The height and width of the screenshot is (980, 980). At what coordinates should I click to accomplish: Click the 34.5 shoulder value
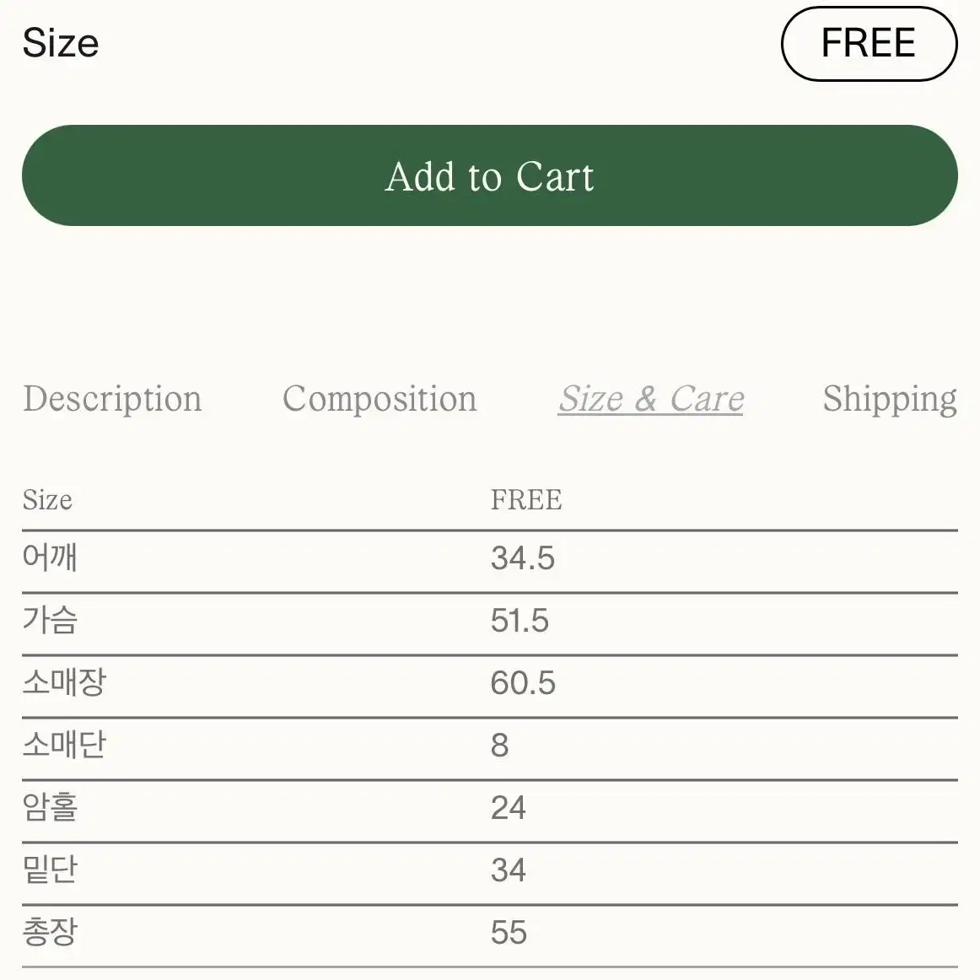coord(523,558)
